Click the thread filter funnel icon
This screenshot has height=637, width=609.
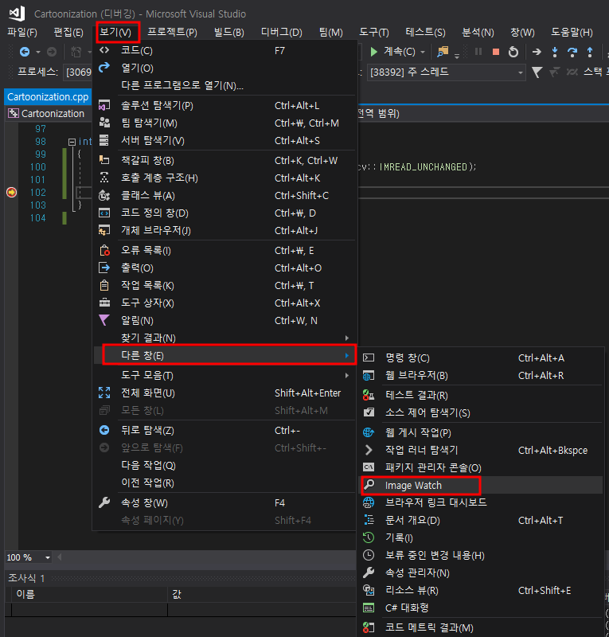[x=537, y=72]
